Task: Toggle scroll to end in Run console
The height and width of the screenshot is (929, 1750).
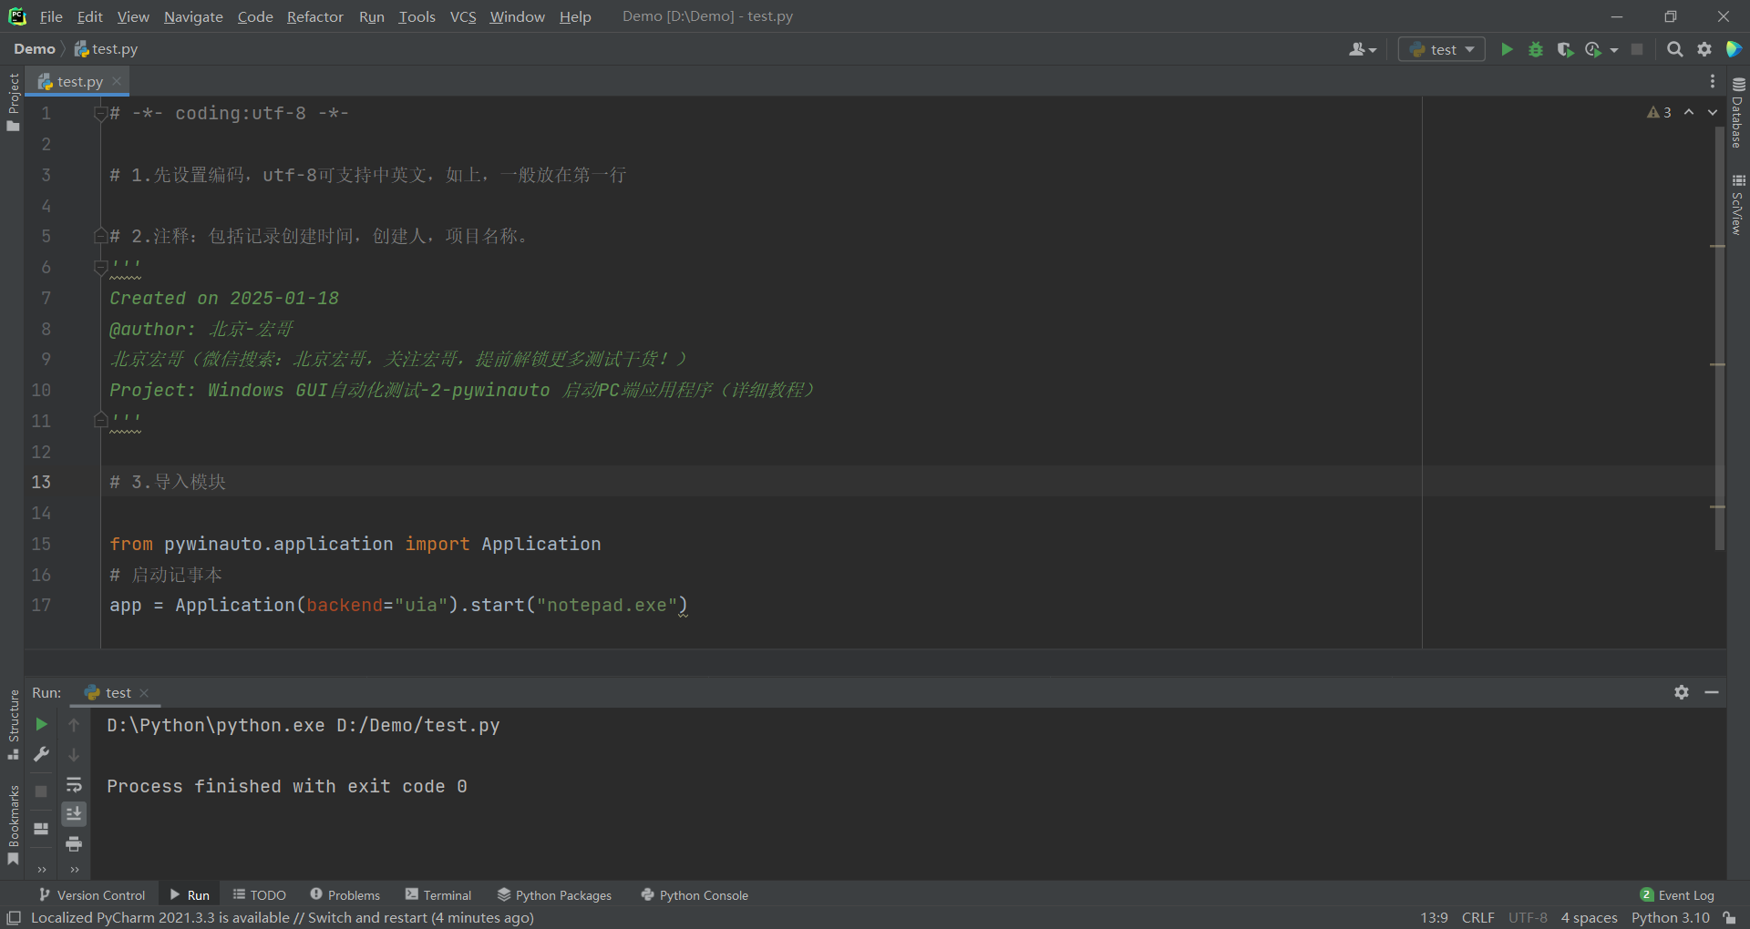Action: pyautogui.click(x=74, y=813)
